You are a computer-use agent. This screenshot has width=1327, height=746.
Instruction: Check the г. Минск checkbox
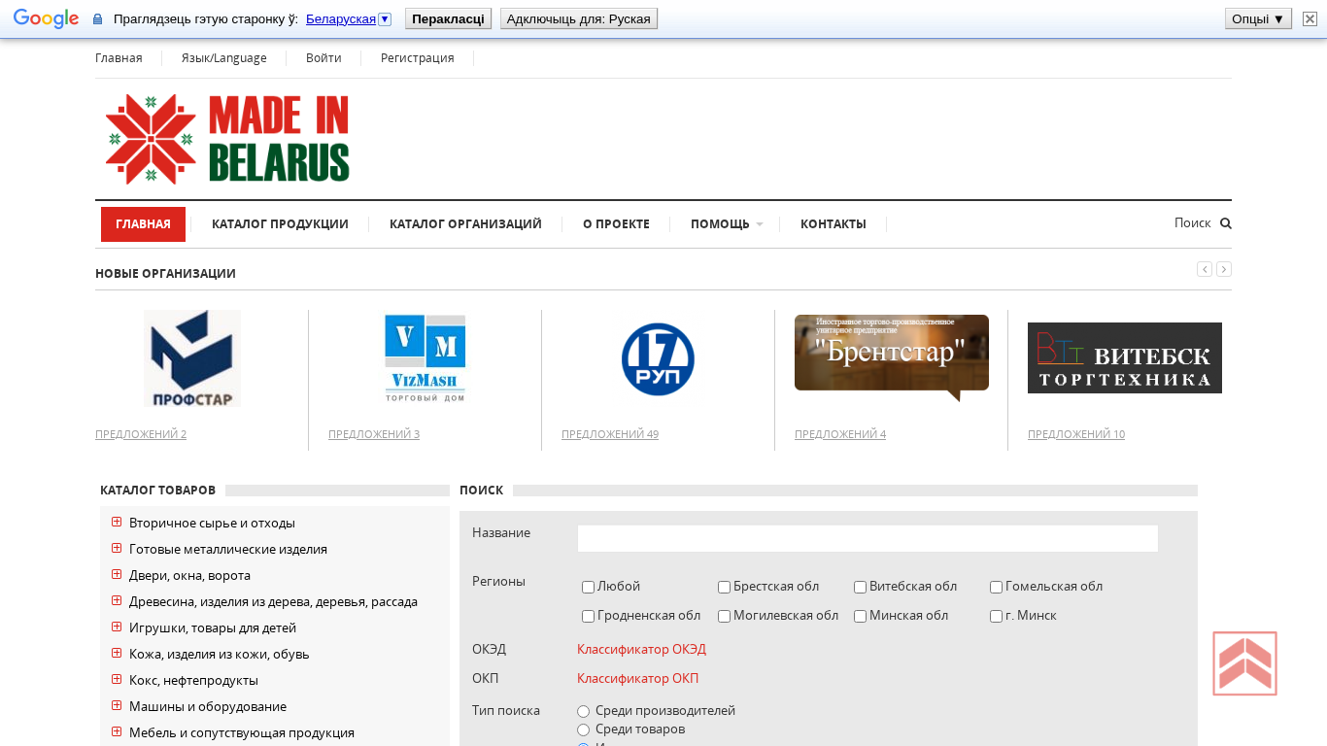[x=996, y=616]
